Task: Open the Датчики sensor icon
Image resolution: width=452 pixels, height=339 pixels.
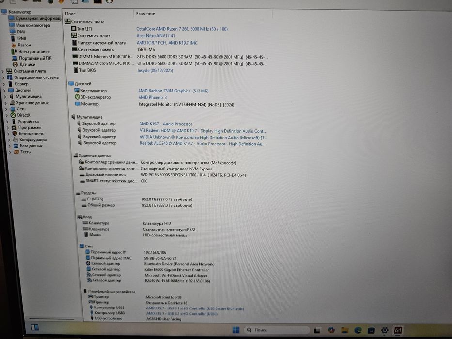Action: pos(15,64)
